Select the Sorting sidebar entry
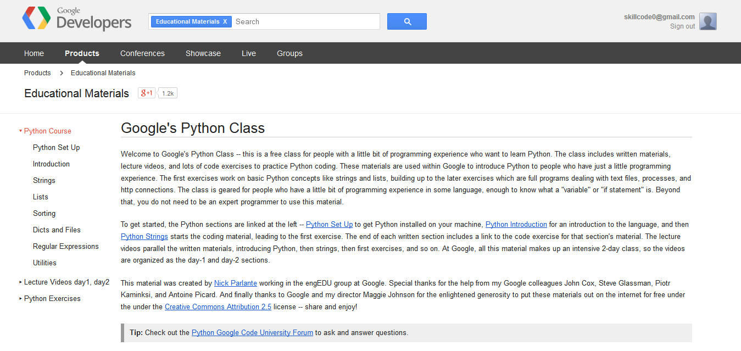The width and height of the screenshot is (741, 351). [44, 213]
